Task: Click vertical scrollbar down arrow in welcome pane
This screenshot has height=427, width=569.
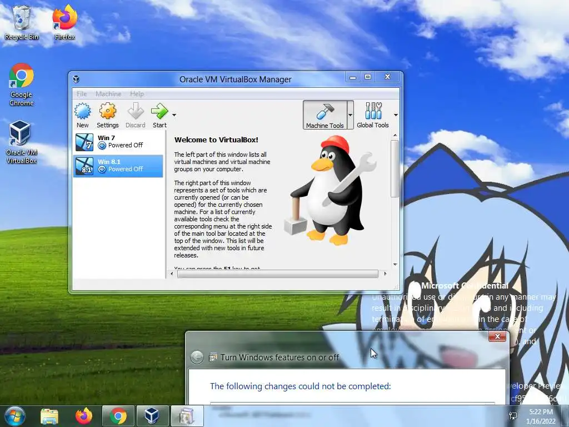Action: click(x=395, y=265)
